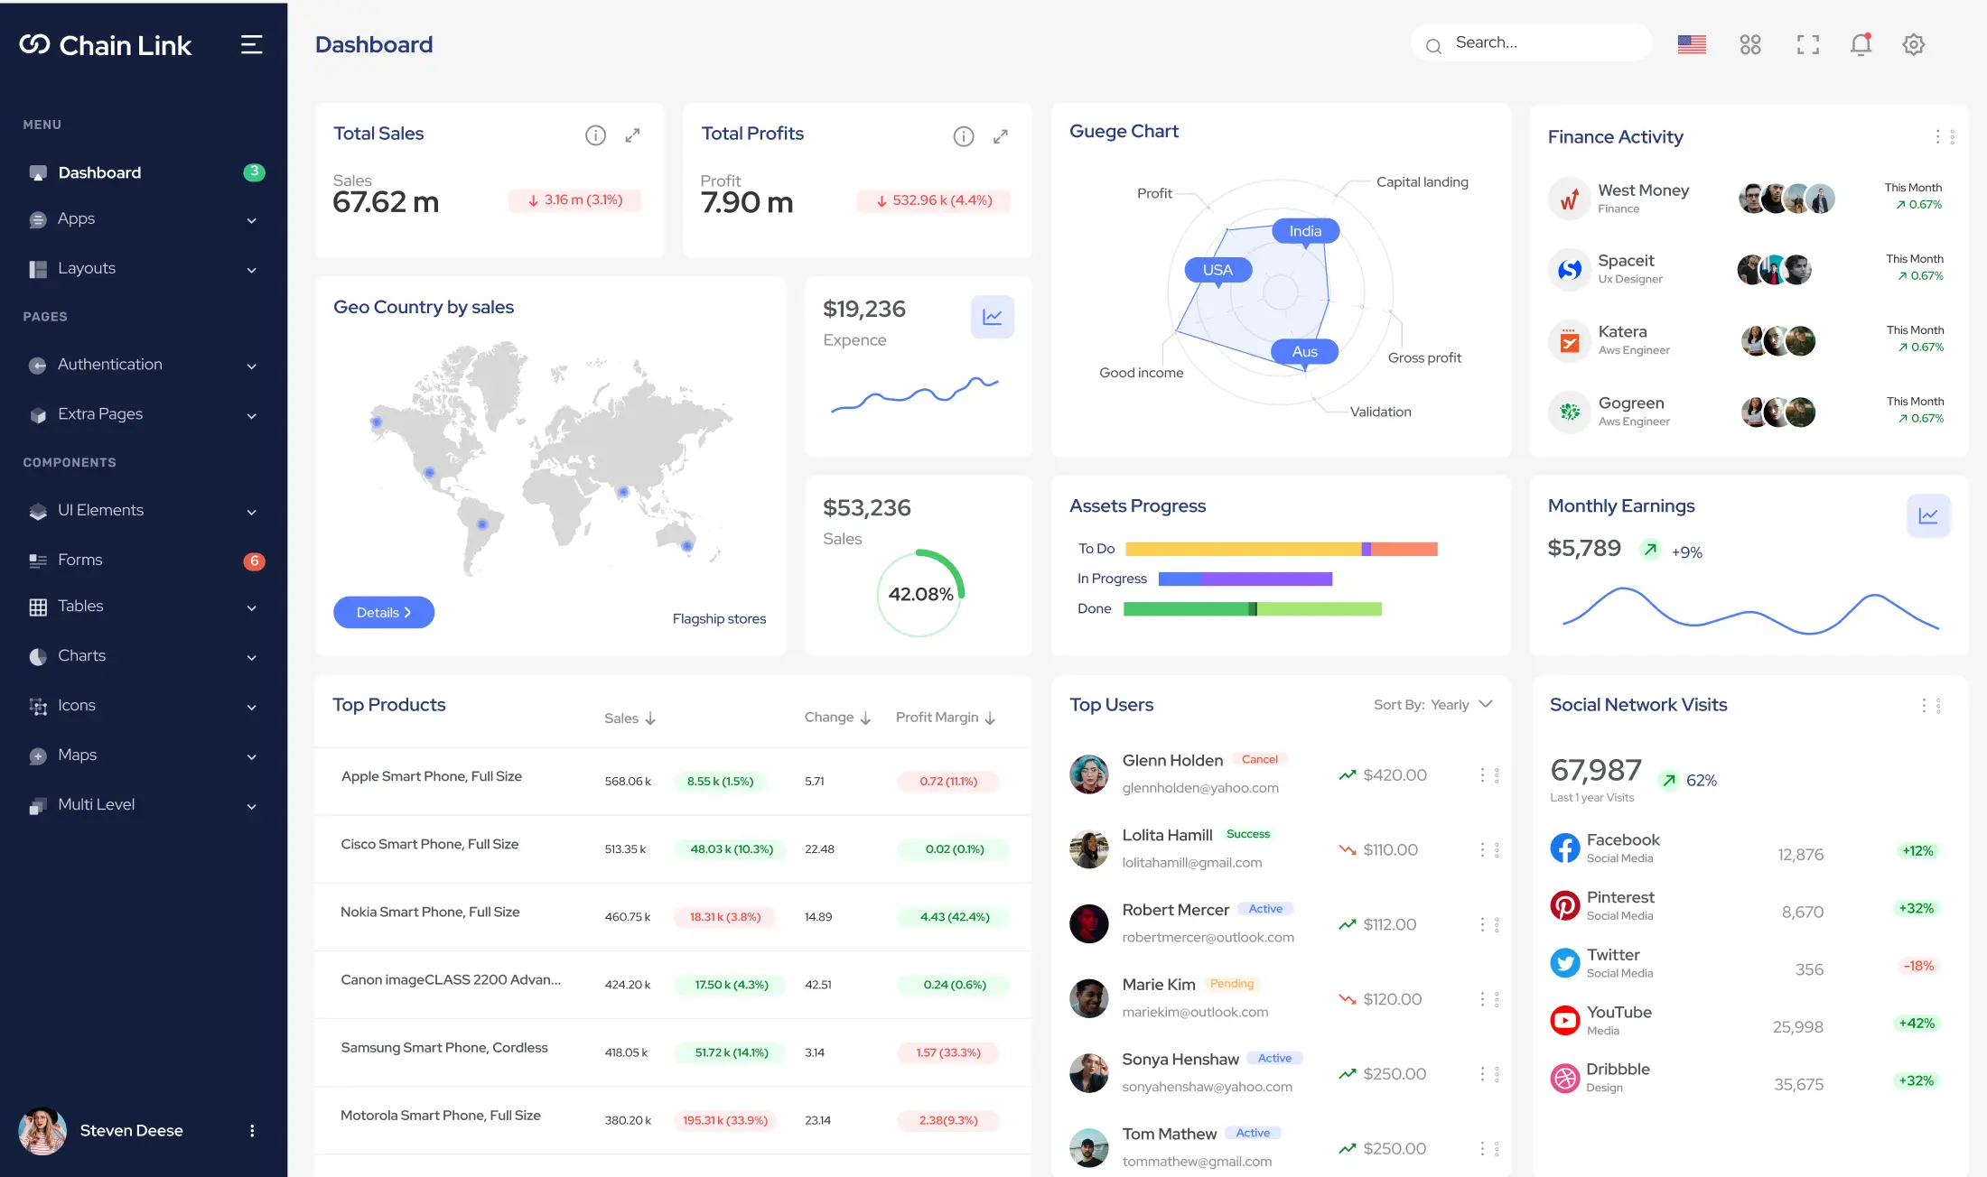Toggle Sales column sort arrow
Image resolution: width=1987 pixels, height=1177 pixels.
coord(650,718)
